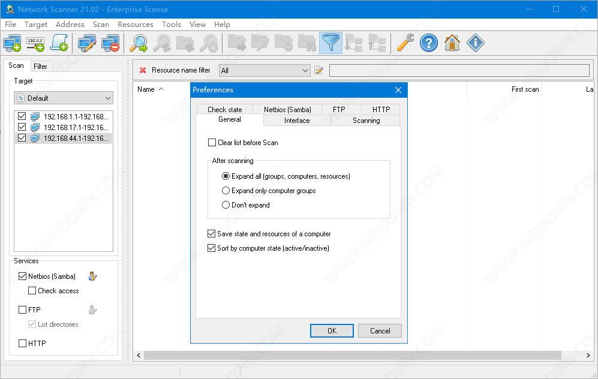Confirm preferences with the OK button
The width and height of the screenshot is (598, 379).
pos(332,331)
